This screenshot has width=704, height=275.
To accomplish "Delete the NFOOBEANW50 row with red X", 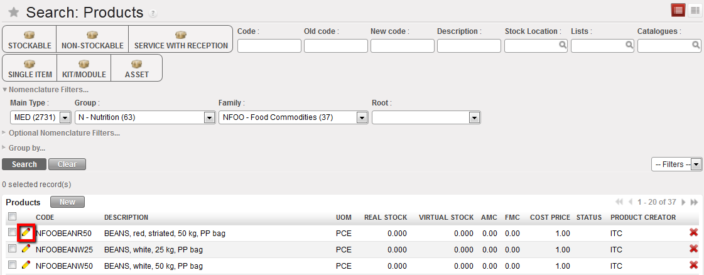I will point(693,266).
